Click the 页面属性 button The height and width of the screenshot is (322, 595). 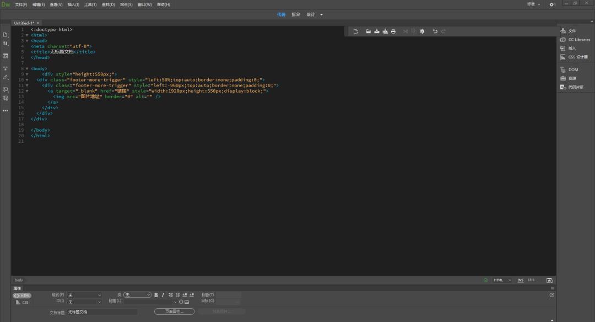tap(174, 312)
